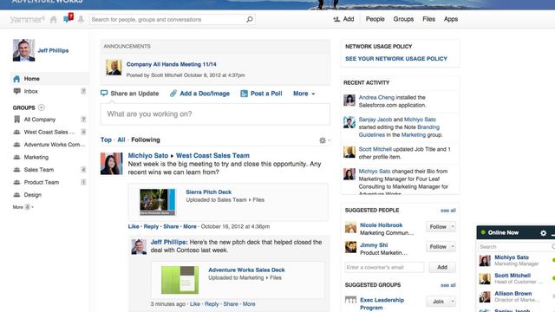
Task: Follow Nicole Holbrook
Action: [x=438, y=226]
